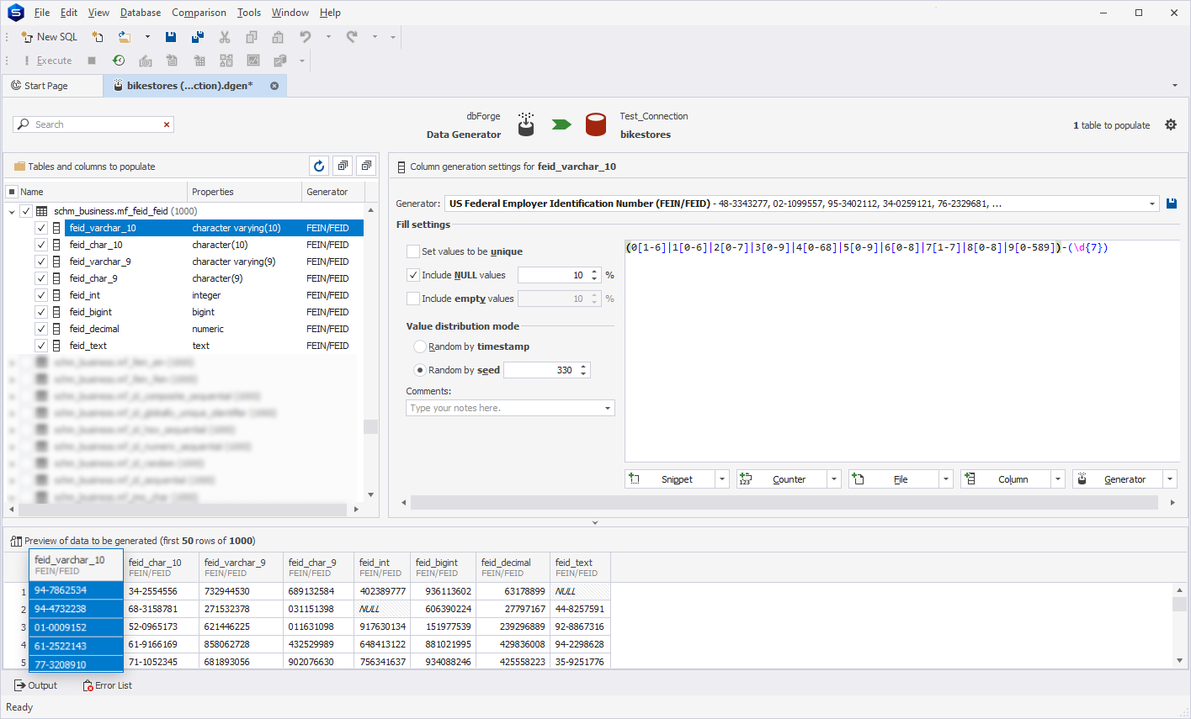Uncheck the feid_char_10 column checkbox
The height and width of the screenshot is (719, 1191).
pyautogui.click(x=40, y=245)
